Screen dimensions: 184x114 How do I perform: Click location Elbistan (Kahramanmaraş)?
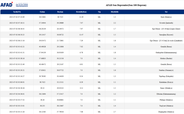166,94
